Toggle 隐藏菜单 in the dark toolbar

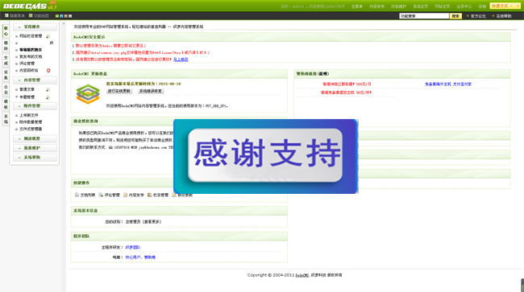(15, 15)
